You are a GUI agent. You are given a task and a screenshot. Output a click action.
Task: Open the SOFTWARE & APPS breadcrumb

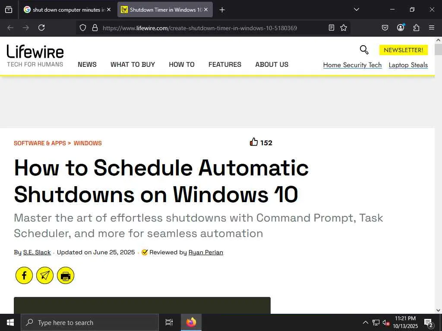coord(40,143)
